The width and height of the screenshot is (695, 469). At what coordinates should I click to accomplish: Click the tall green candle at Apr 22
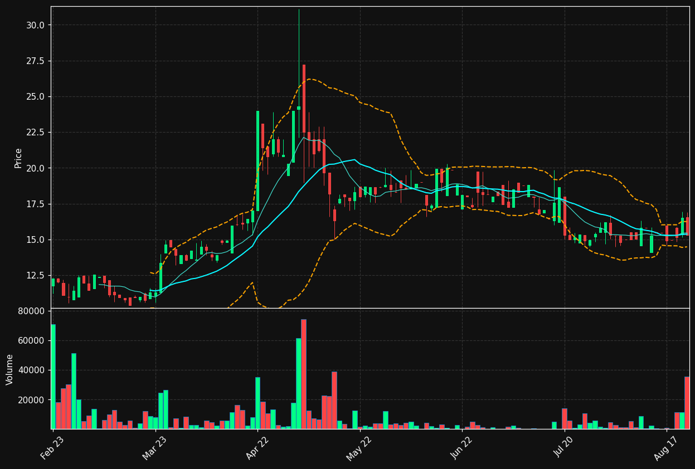coord(257,161)
